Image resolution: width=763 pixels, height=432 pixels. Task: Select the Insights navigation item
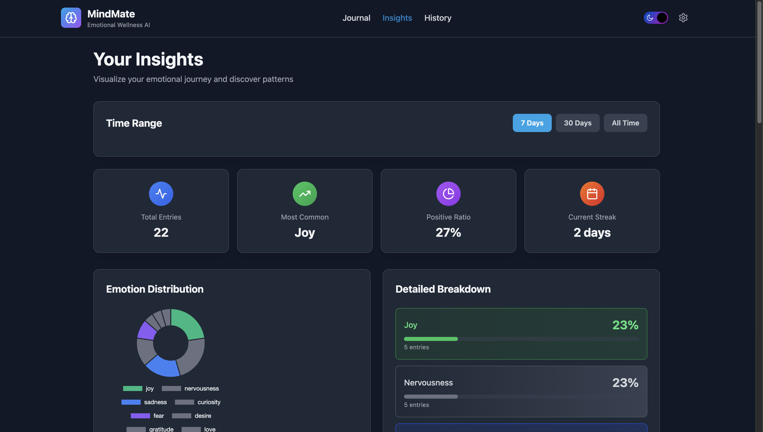coord(397,18)
